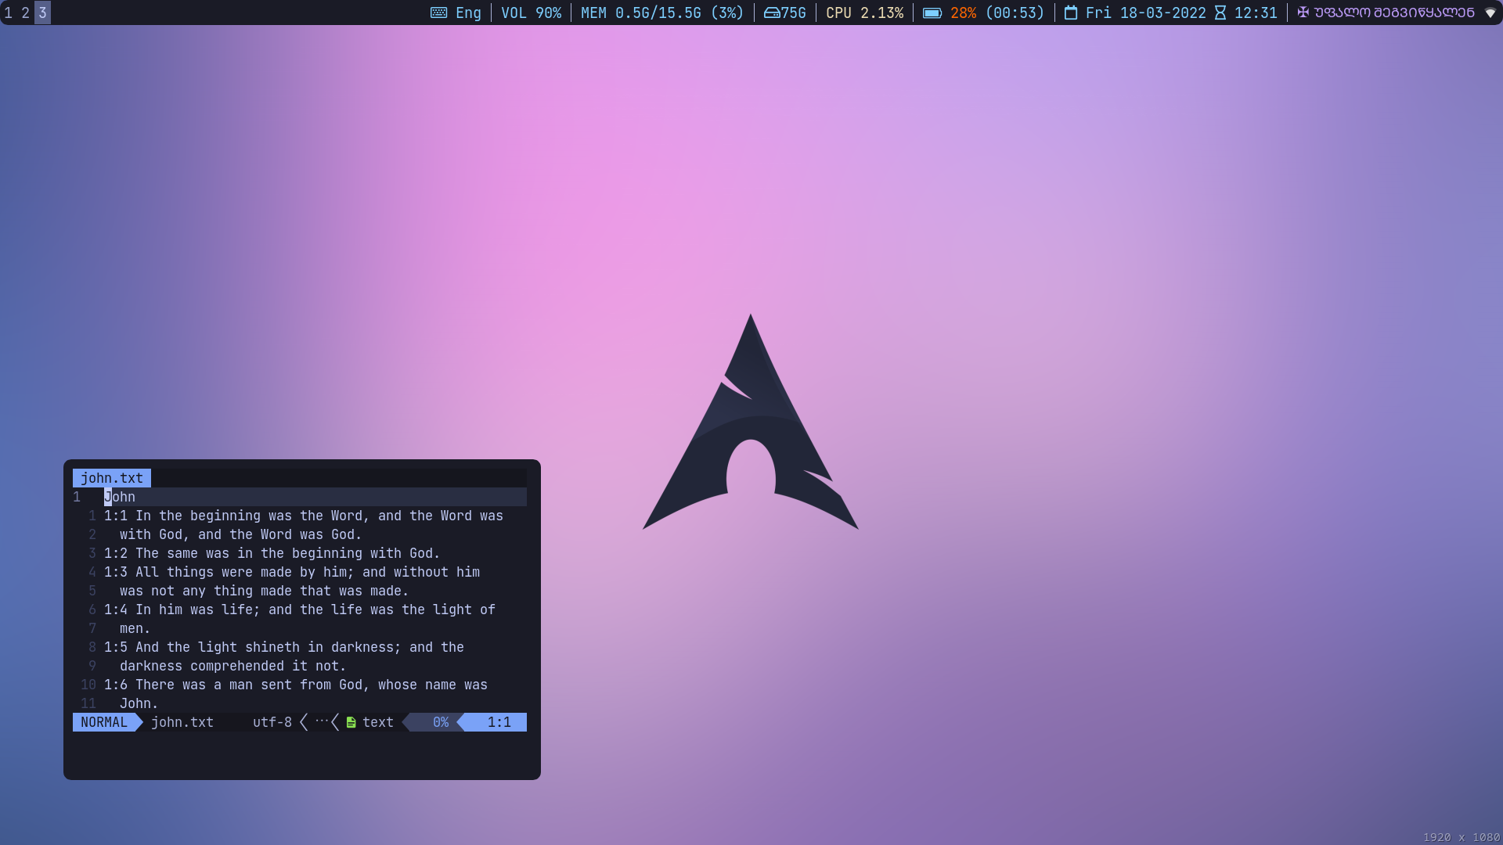This screenshot has width=1503, height=845.
Task: Click the wifi indicator in top corner
Action: coord(1490,13)
